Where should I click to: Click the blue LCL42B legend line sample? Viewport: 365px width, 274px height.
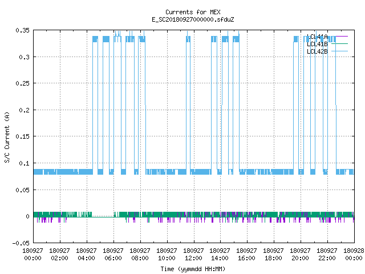pos(339,51)
